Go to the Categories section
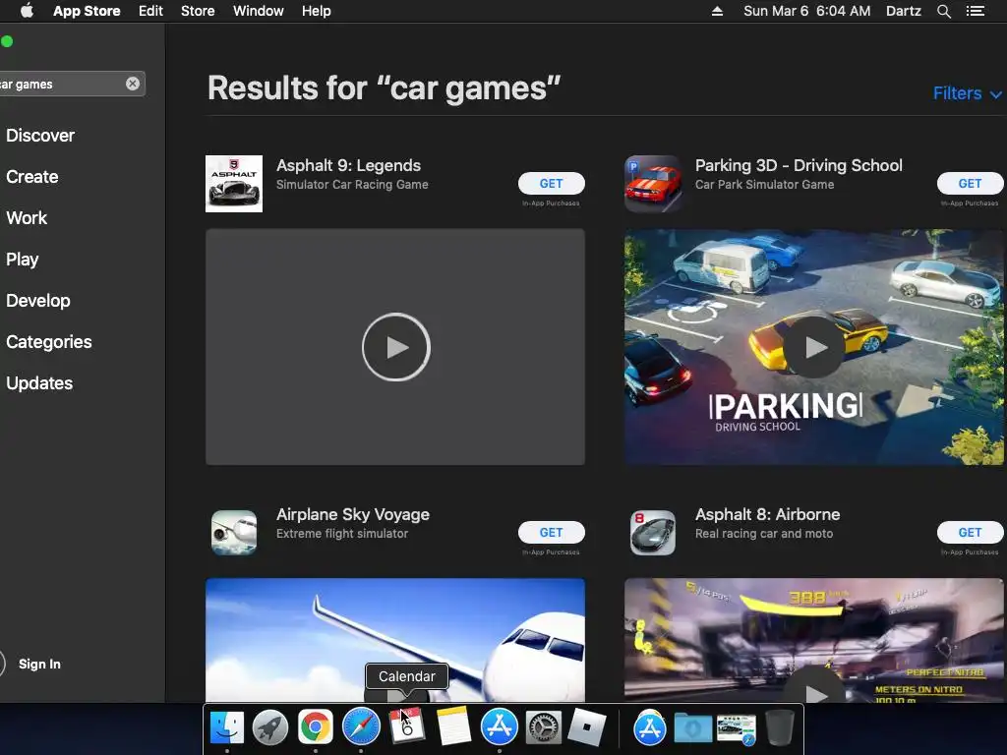This screenshot has height=755, width=1007. pos(49,342)
